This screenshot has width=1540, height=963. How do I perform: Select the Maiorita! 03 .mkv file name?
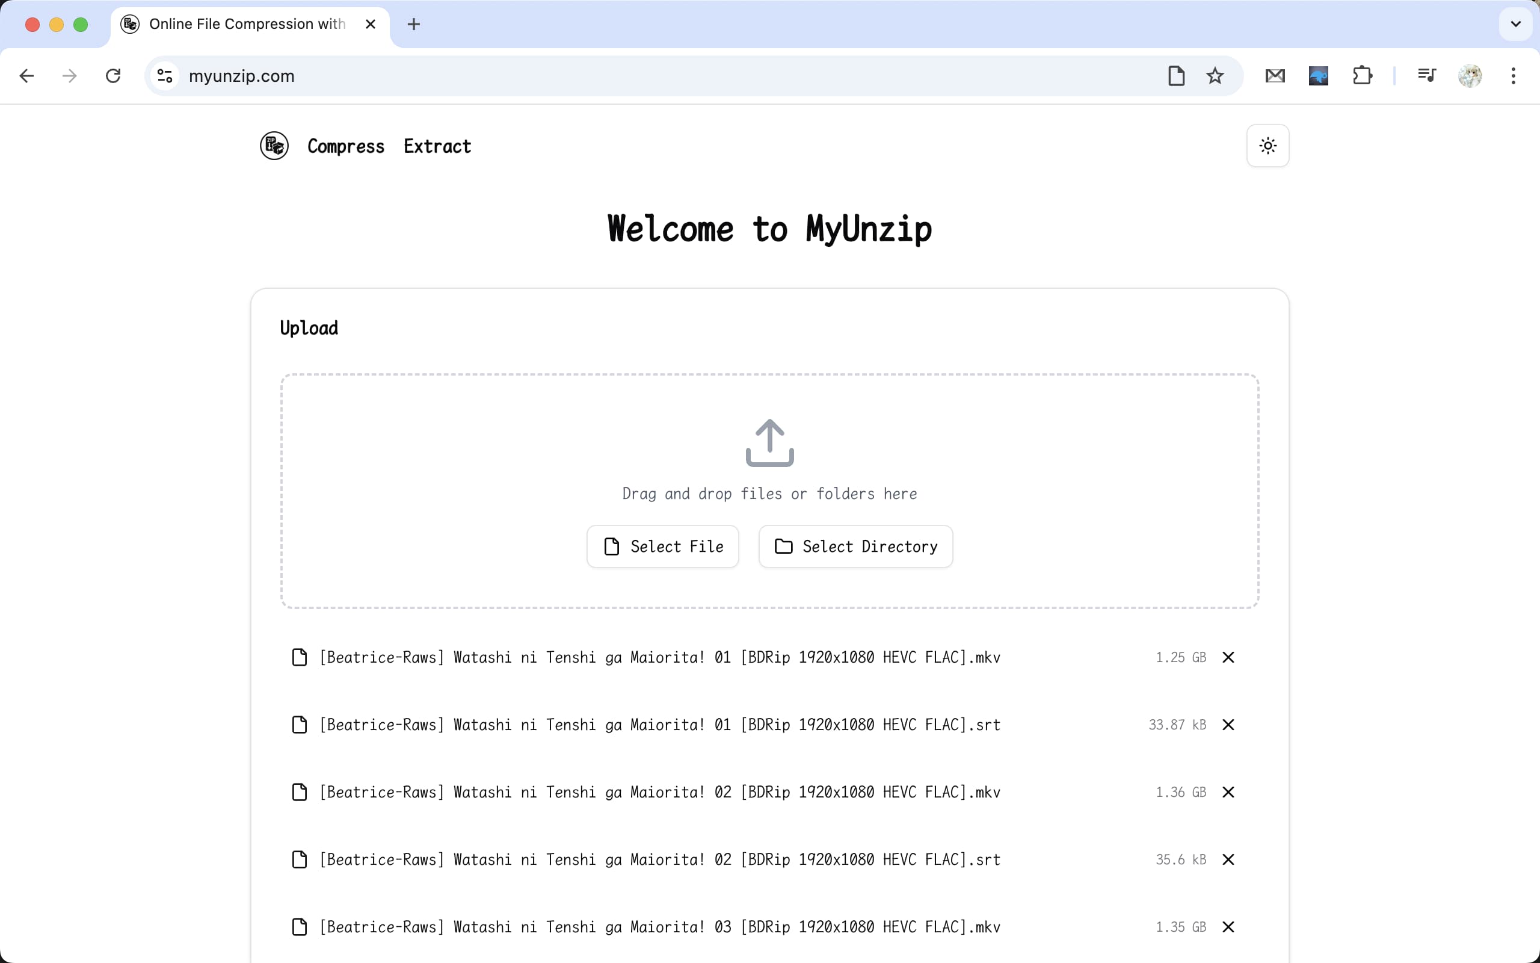660,927
